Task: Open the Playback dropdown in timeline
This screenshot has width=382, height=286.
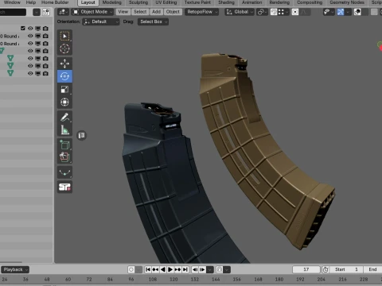Action: pyautogui.click(x=15, y=269)
